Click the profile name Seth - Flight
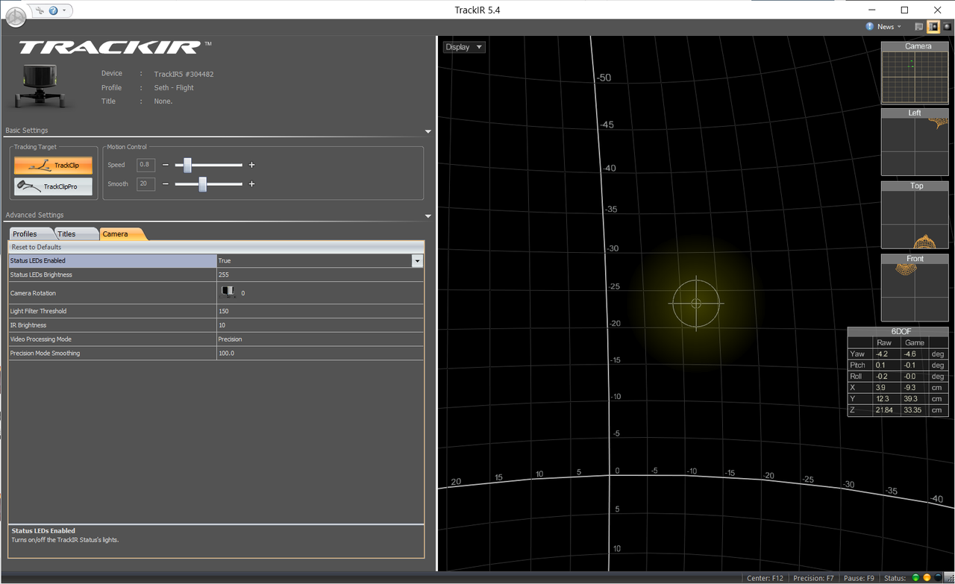 click(174, 88)
